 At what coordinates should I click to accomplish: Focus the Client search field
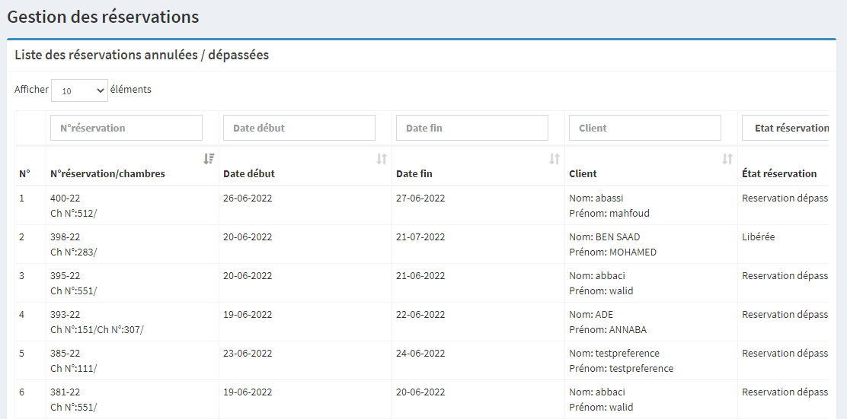point(645,128)
